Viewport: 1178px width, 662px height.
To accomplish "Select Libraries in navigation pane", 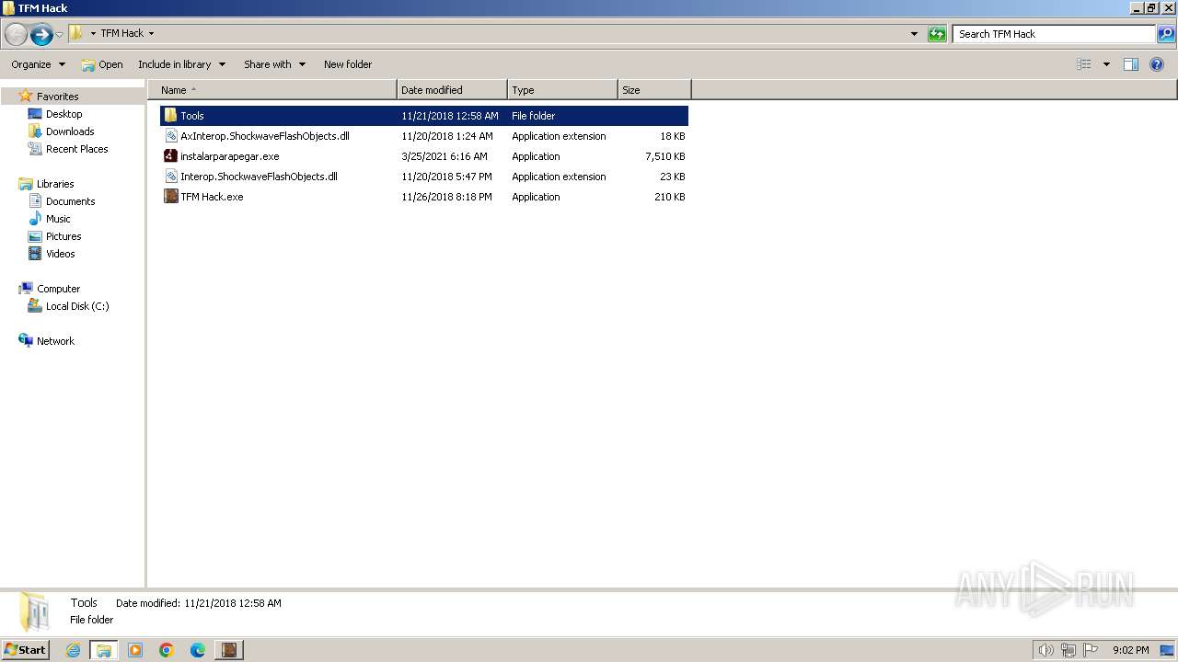I will pos(55,184).
